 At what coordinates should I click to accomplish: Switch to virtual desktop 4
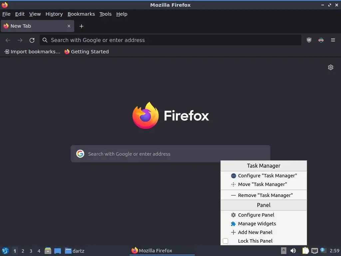coord(39,251)
